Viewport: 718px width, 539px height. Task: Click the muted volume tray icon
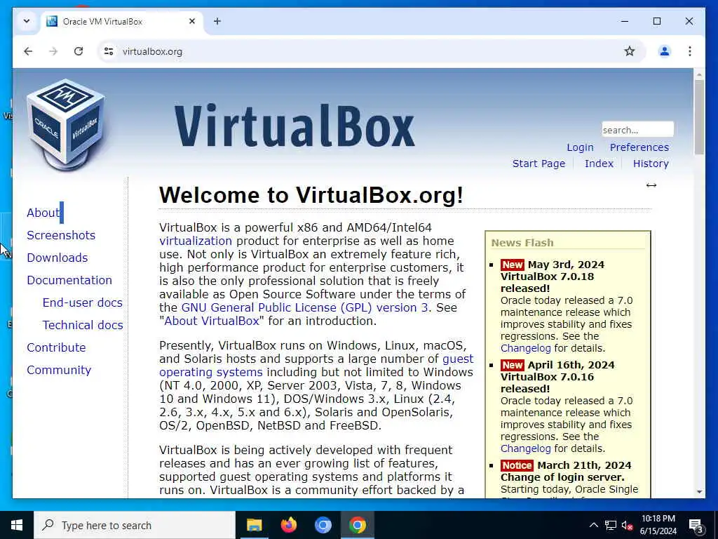(x=627, y=525)
